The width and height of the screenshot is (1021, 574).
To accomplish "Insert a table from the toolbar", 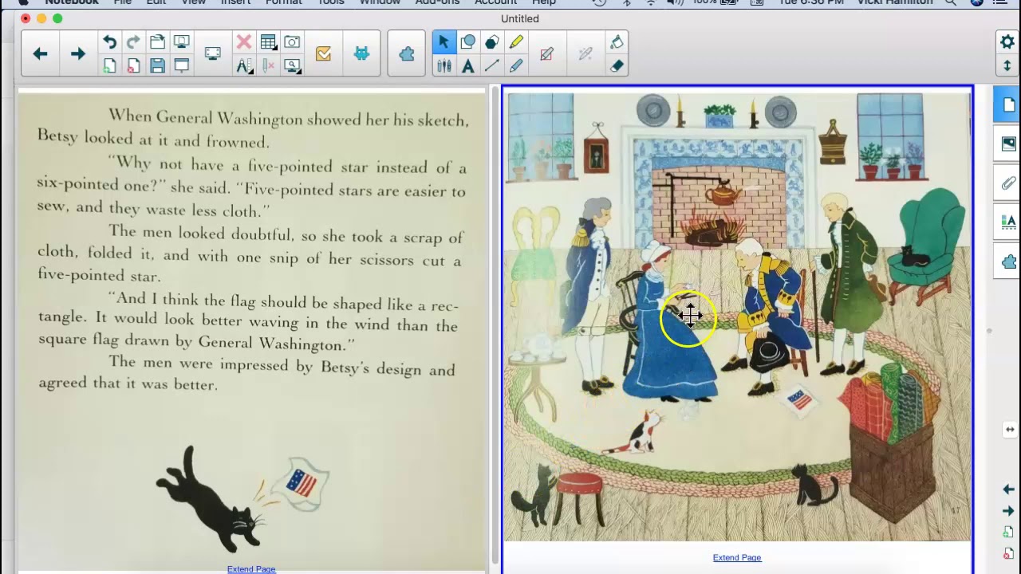I will (x=268, y=42).
